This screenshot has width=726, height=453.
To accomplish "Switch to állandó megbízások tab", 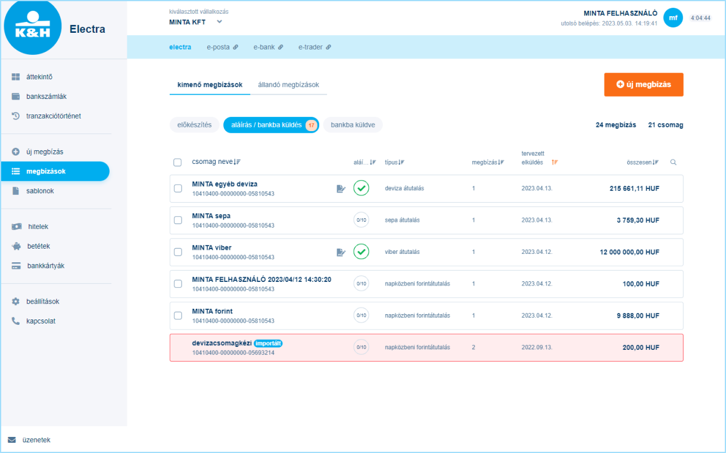I will [x=288, y=85].
